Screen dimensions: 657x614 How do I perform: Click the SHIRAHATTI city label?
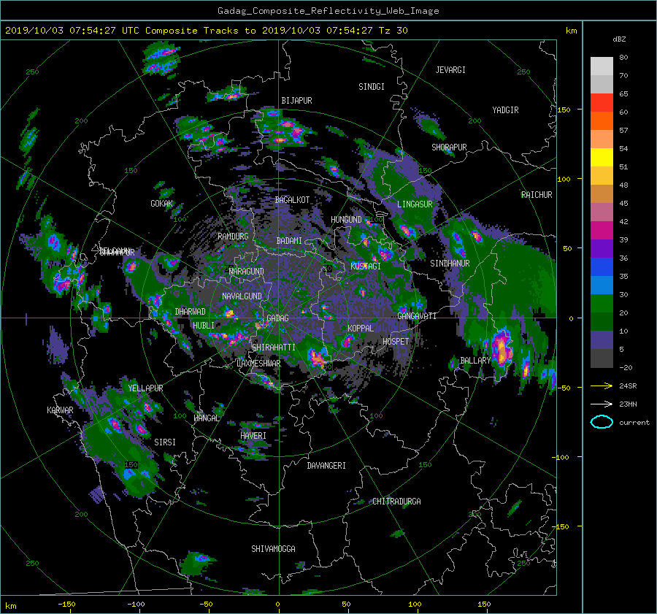tap(274, 347)
